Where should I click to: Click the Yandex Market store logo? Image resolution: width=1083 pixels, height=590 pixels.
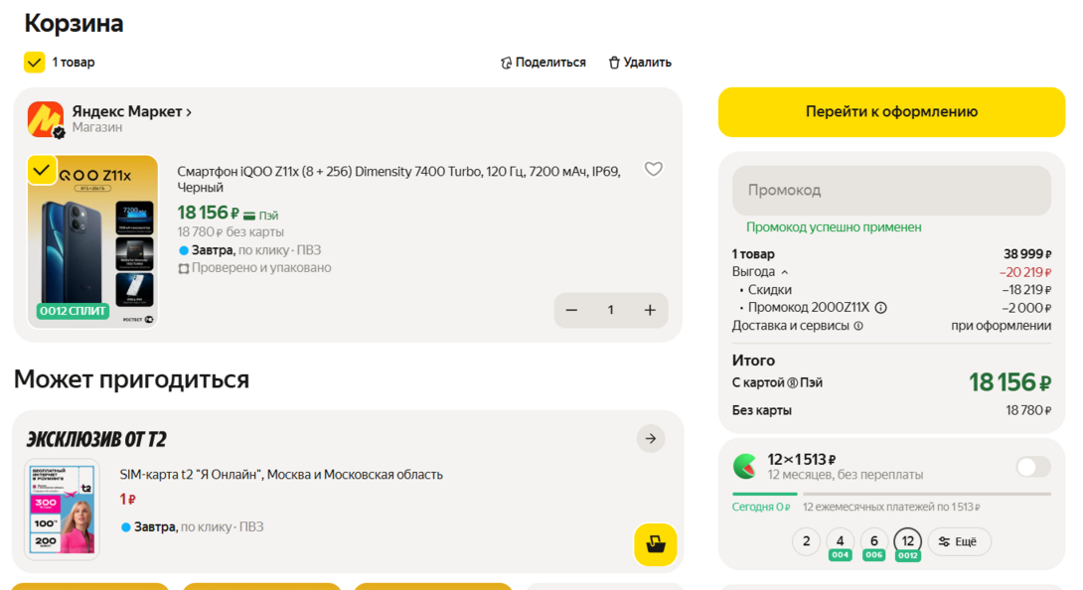46,119
